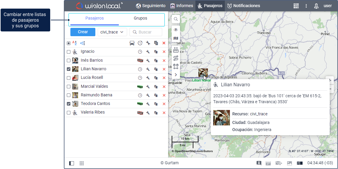Check the Inés Barrios checkbox
Screen dimensions: 338x169
pos(69,60)
